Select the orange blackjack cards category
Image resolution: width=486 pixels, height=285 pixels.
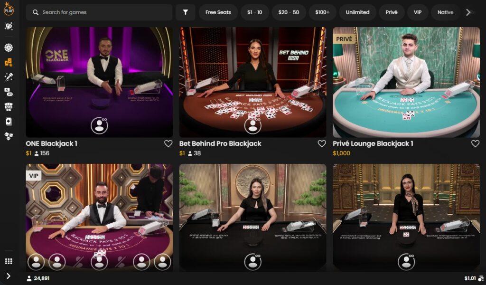tap(9, 62)
